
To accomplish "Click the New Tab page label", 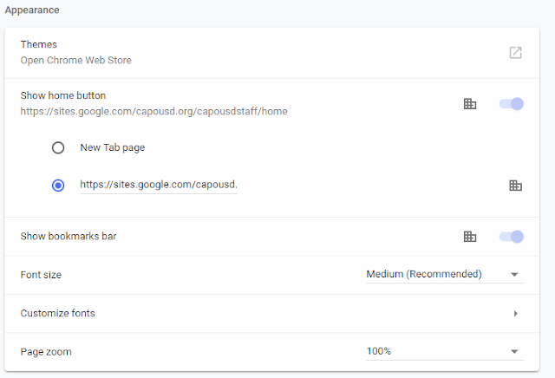I will coord(113,147).
